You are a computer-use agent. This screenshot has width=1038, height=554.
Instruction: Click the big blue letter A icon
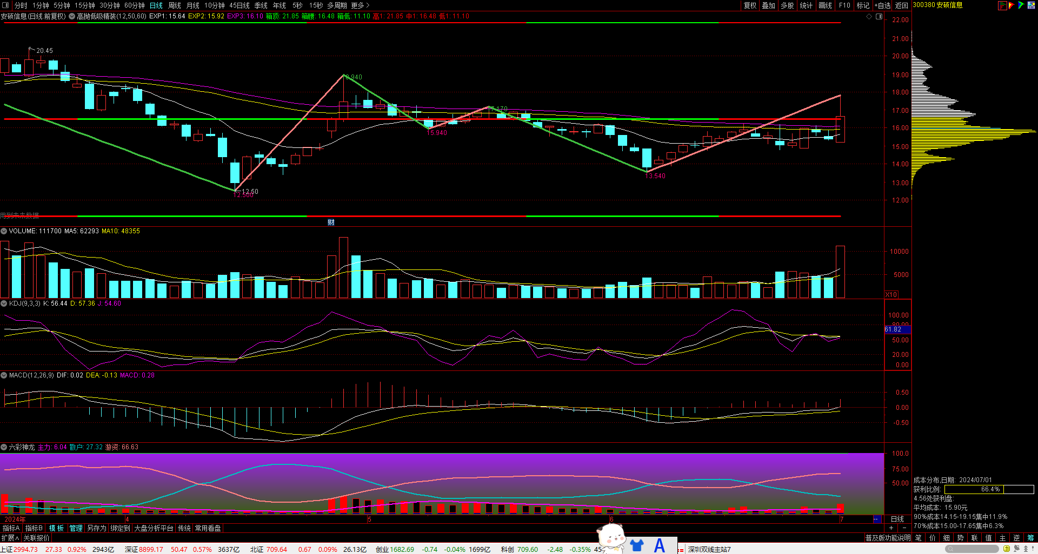point(660,545)
